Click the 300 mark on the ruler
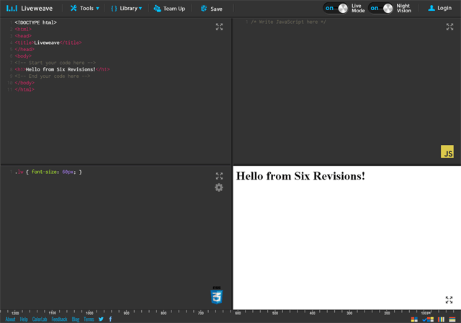Viewport: 461px width, 323px height. click(349, 313)
